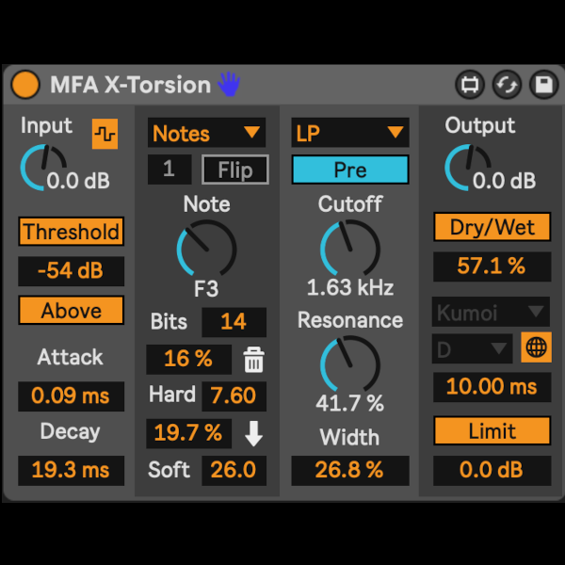Click the 41.7 % resonance readout
Viewport: 565px width, 565px height.
(350, 403)
